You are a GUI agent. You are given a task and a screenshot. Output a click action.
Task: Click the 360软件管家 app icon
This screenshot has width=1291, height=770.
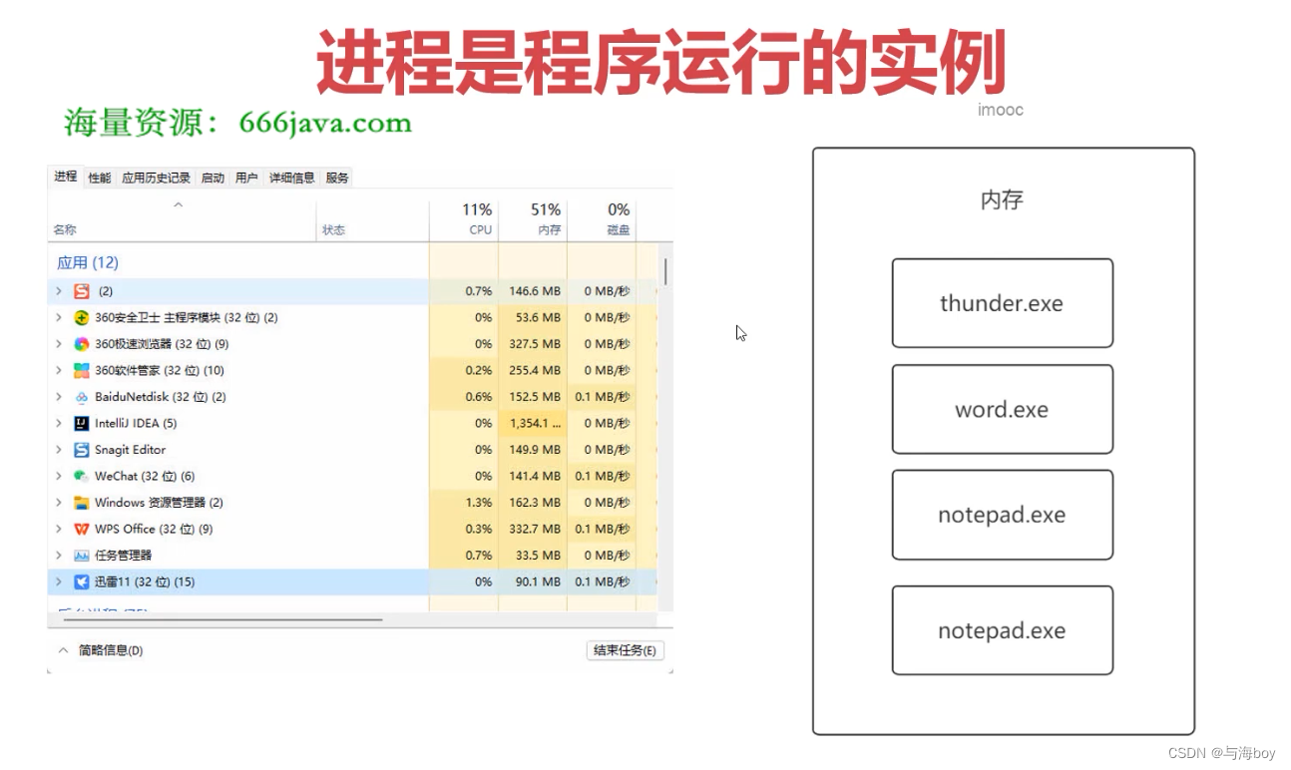[x=82, y=371]
